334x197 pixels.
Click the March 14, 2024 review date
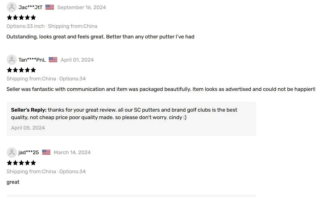click(x=72, y=153)
